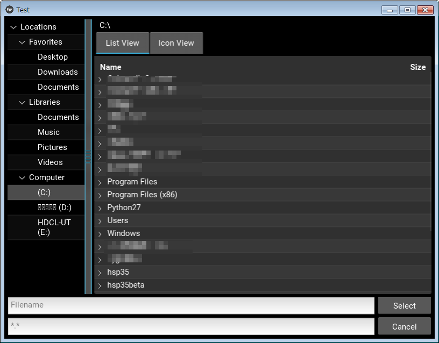Collapse the Computer section
The image size is (439, 343).
click(22, 177)
